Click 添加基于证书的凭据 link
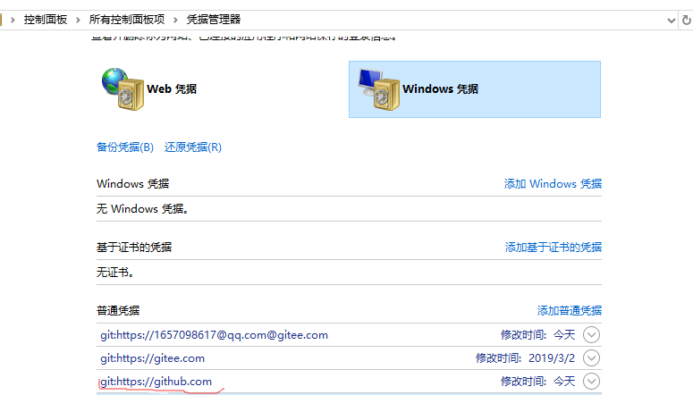 coord(553,247)
